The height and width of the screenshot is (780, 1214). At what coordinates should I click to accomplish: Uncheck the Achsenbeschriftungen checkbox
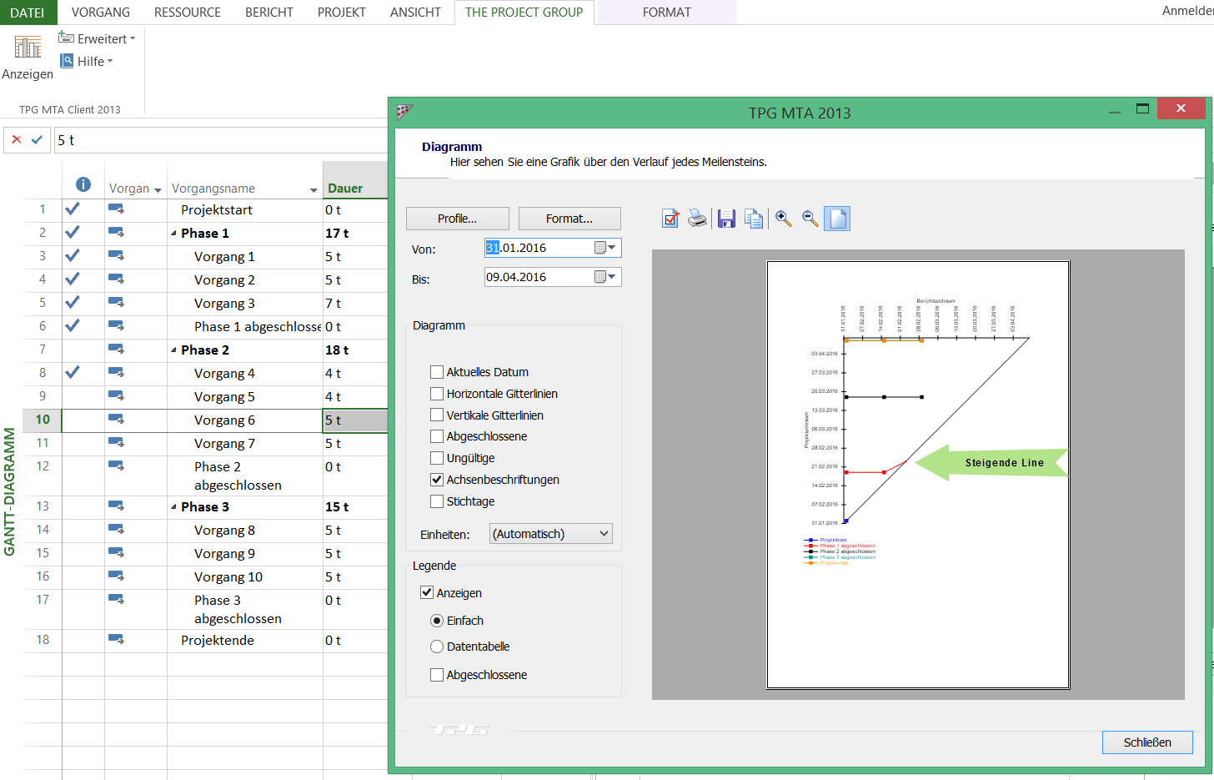[x=437, y=480]
